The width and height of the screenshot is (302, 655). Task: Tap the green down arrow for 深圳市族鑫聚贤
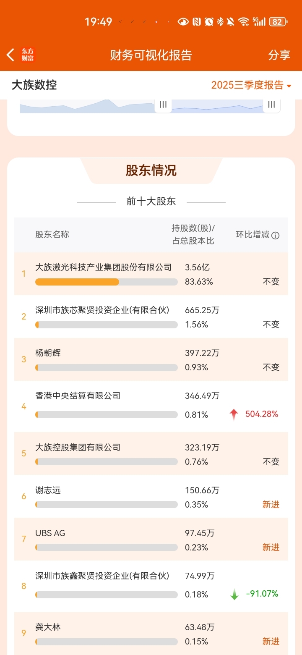pos(234,594)
